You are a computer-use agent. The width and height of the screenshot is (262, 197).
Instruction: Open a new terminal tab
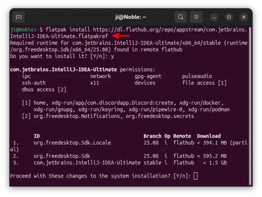18,17
